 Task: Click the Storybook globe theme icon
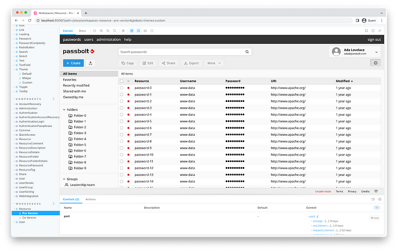pos(132,31)
